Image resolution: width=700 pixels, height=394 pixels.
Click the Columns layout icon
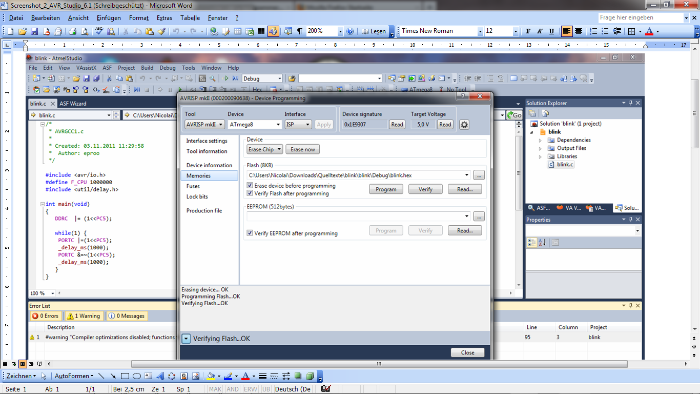pos(261,31)
